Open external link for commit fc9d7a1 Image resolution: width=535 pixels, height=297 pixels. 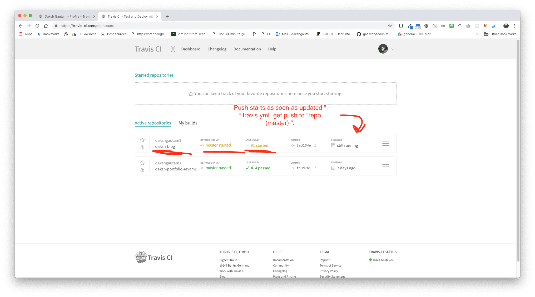coord(315,168)
